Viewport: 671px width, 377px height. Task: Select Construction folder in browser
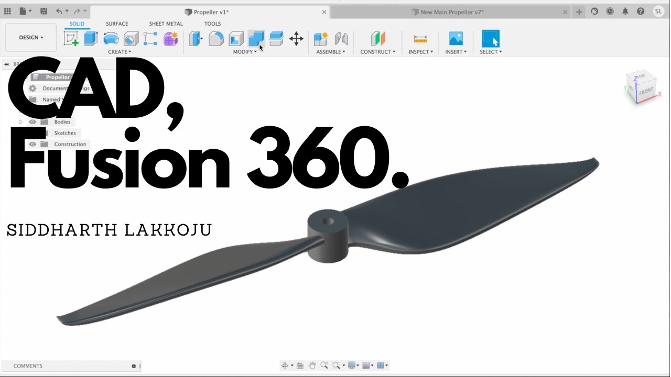click(70, 145)
